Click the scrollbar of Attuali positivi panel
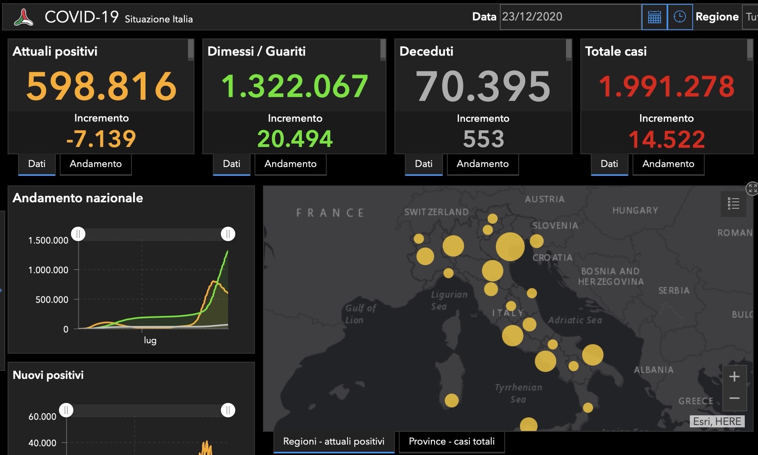The image size is (758, 455). 191,50
